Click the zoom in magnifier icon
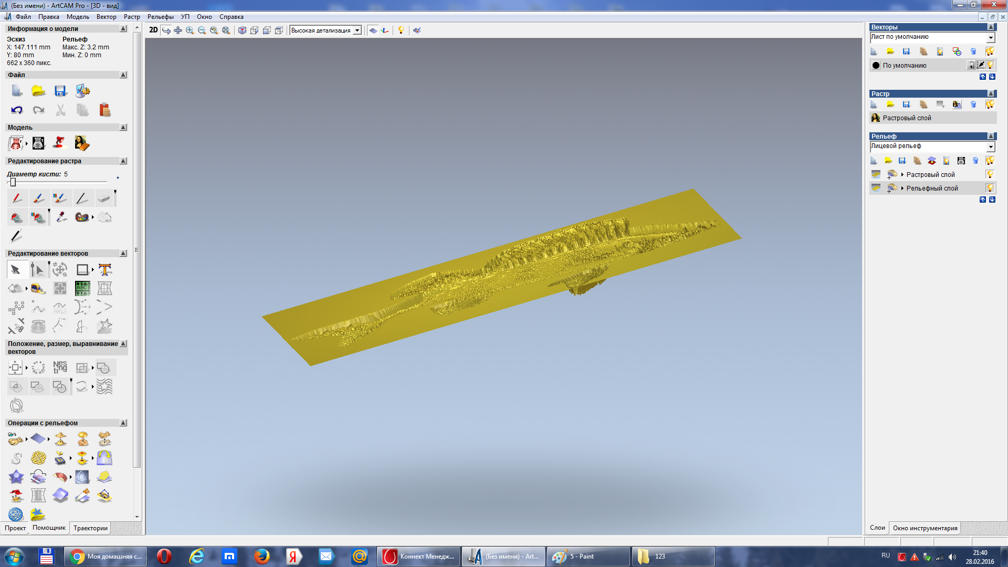The height and width of the screenshot is (567, 1008). pos(190,30)
